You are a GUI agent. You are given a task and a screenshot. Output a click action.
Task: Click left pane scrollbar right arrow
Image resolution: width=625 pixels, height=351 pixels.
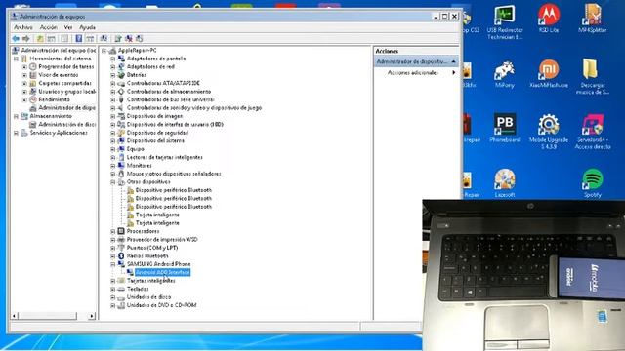(92, 316)
